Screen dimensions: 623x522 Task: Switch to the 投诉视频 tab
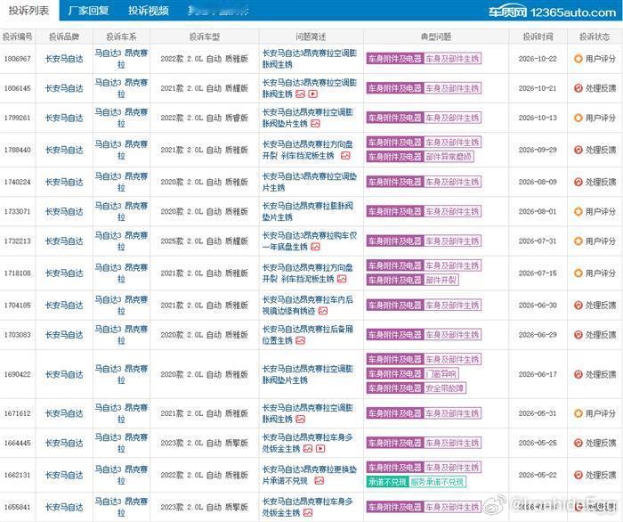pyautogui.click(x=149, y=11)
